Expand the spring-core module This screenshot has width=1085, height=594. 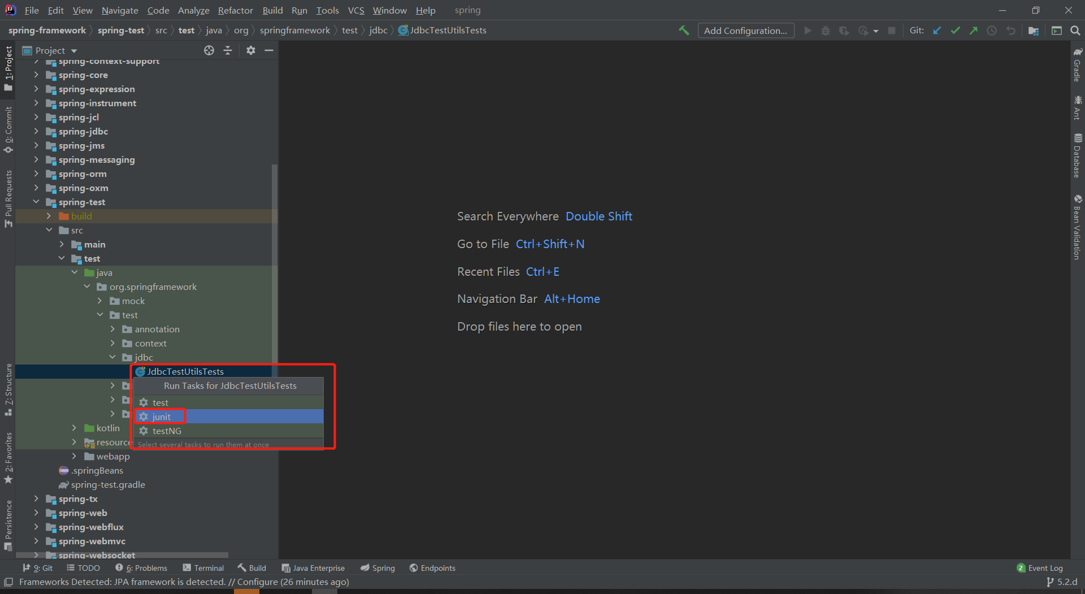tap(36, 75)
